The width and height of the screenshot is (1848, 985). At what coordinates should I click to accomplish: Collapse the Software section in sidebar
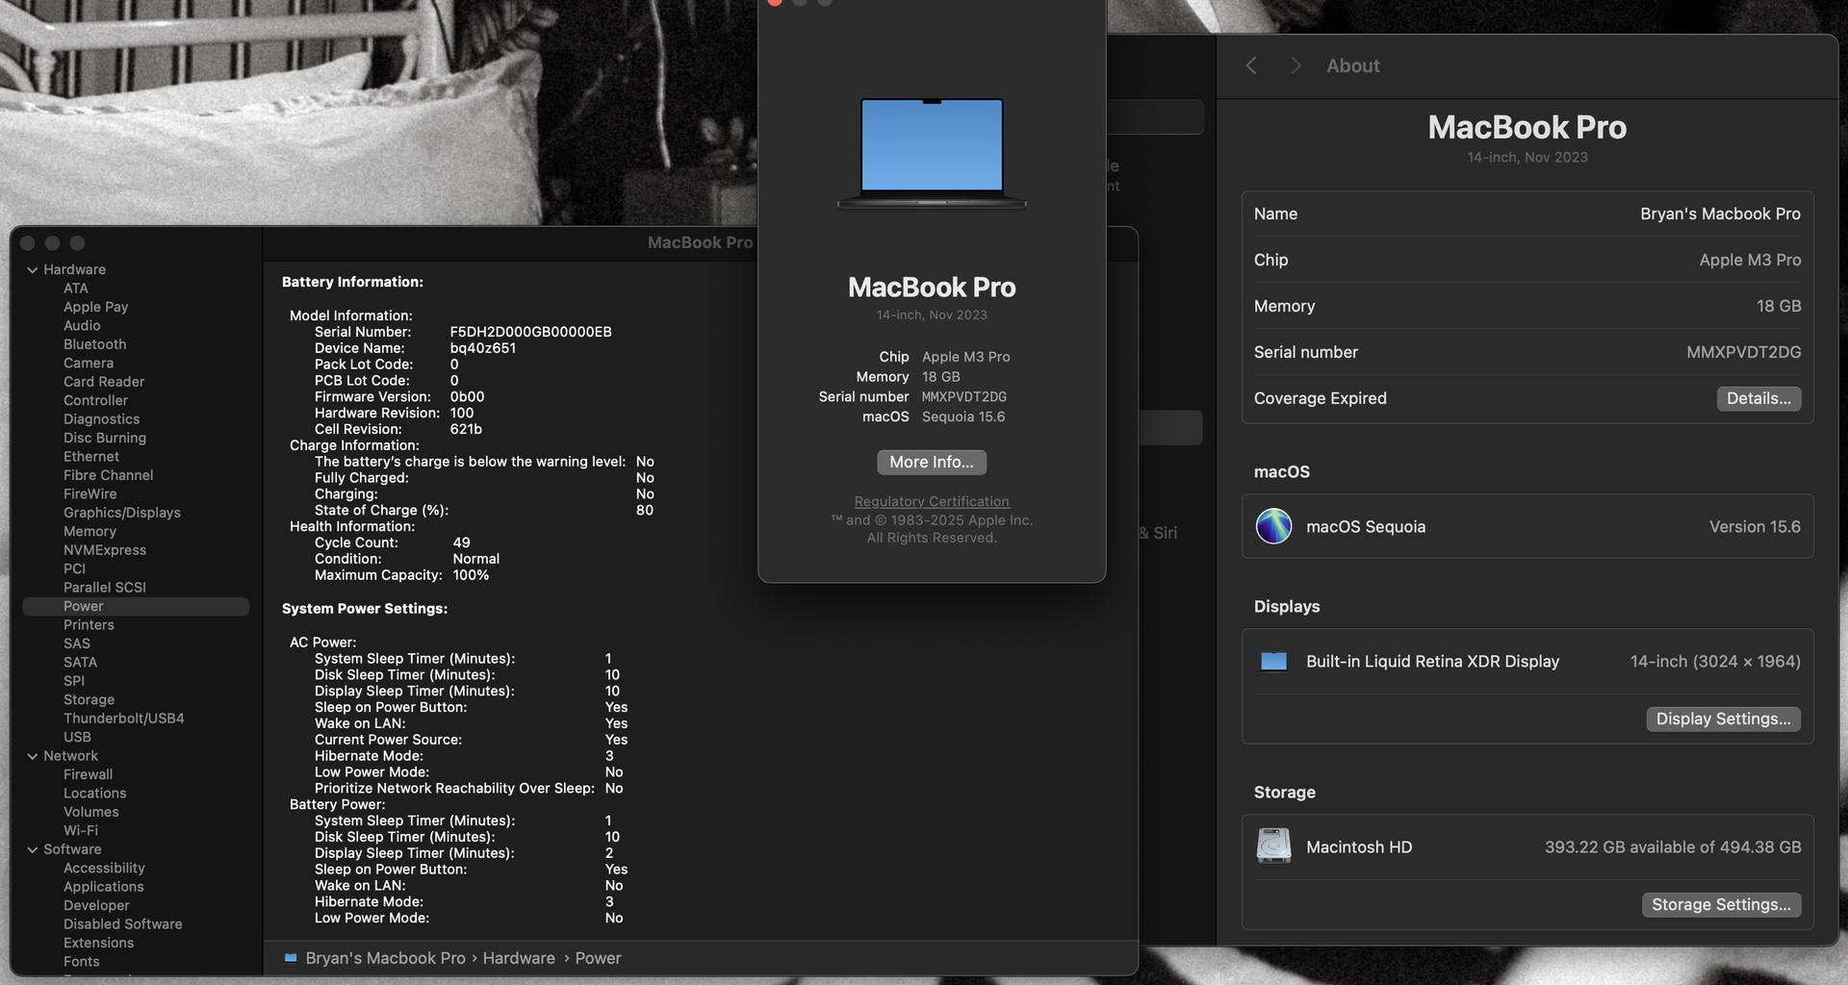pos(33,849)
